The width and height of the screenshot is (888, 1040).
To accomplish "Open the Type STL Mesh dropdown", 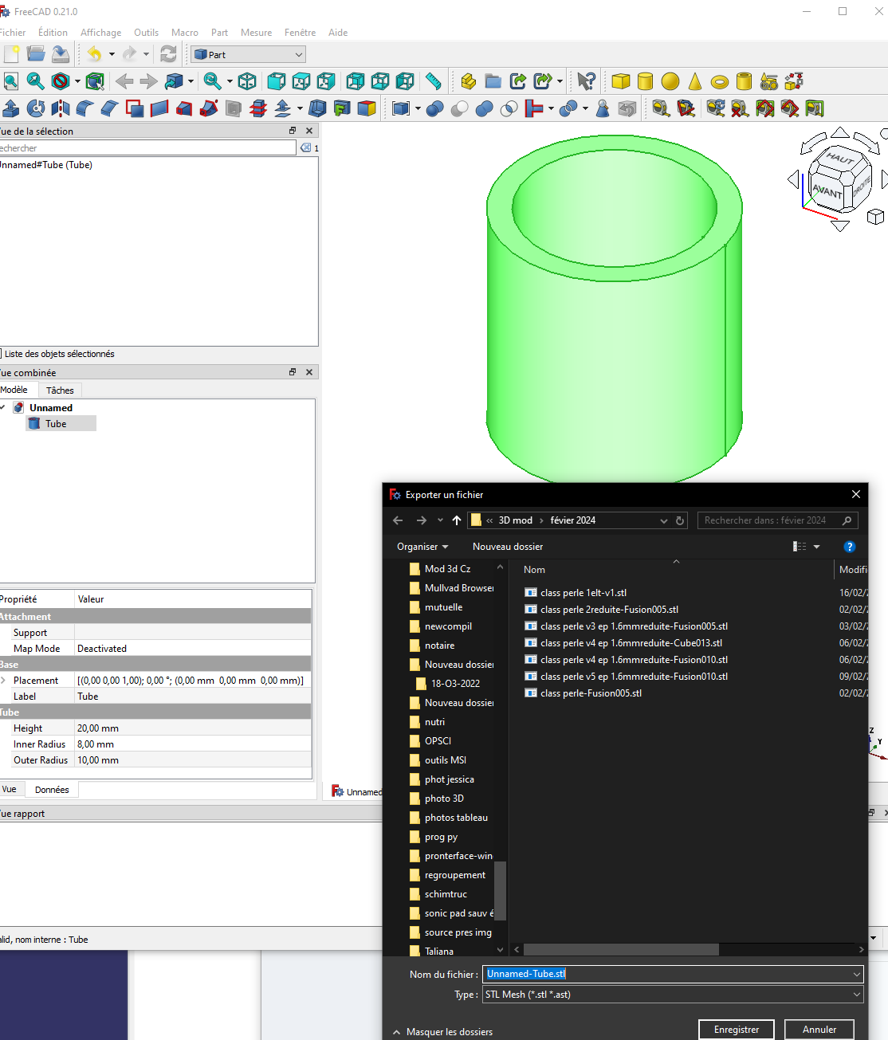I will point(673,995).
